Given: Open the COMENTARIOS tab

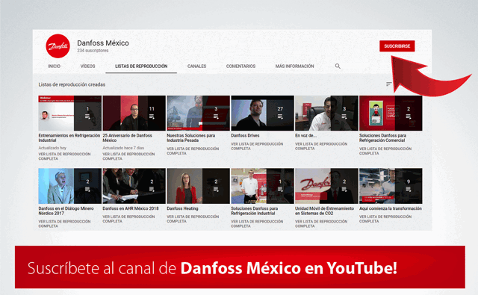Looking at the screenshot, I should [x=240, y=66].
